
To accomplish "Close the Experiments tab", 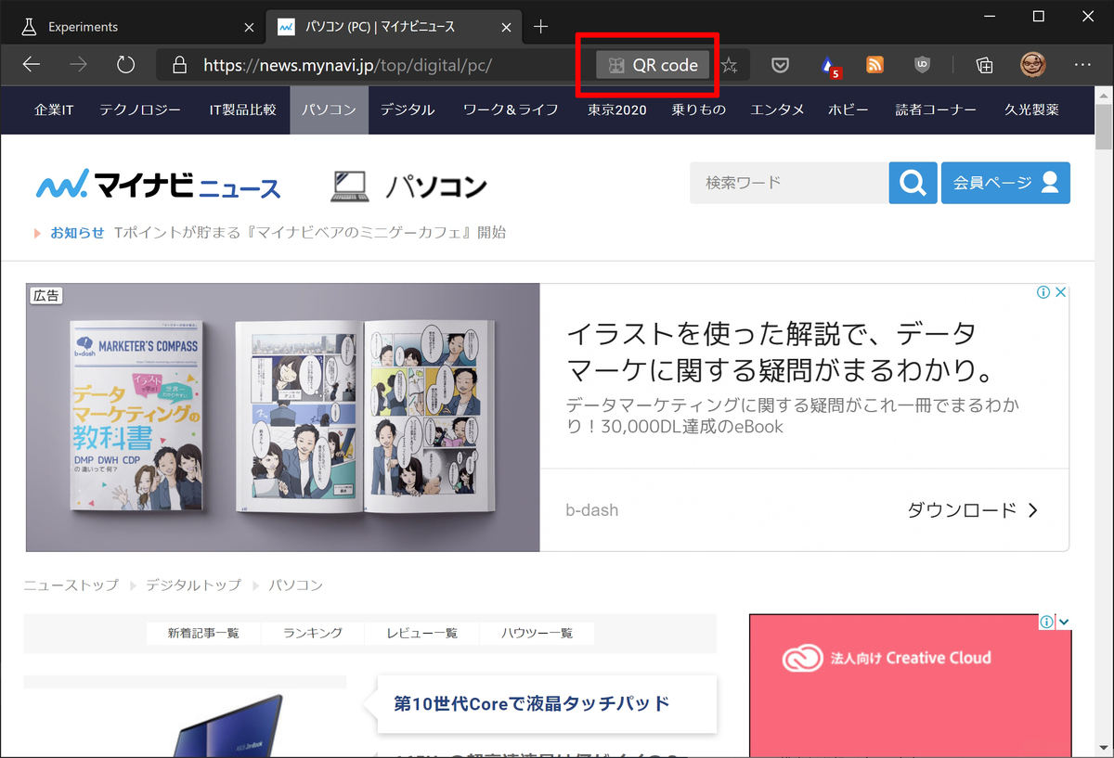I will 249,27.
